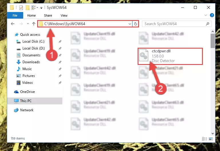Click the OneDrive cloud icon

click(16, 92)
